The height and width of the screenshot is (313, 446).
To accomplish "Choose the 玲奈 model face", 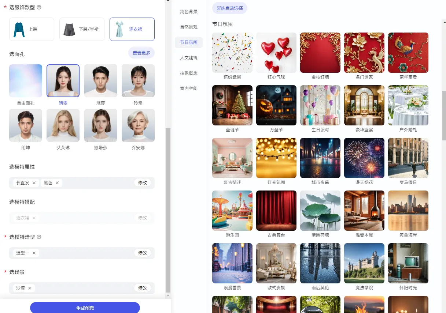I will [138, 81].
